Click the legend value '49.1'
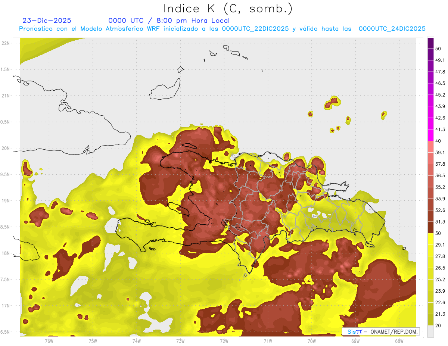448x346 pixels. pyautogui.click(x=440, y=60)
